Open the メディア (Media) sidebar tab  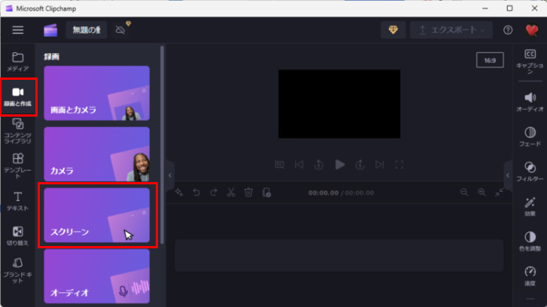pos(17,62)
